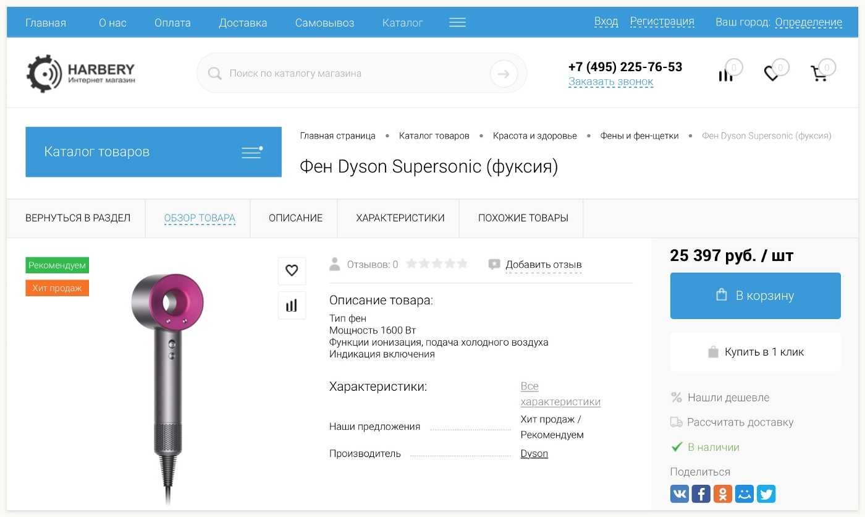Rate the product with five stars
Screen dimensions: 865x517
pos(462,264)
